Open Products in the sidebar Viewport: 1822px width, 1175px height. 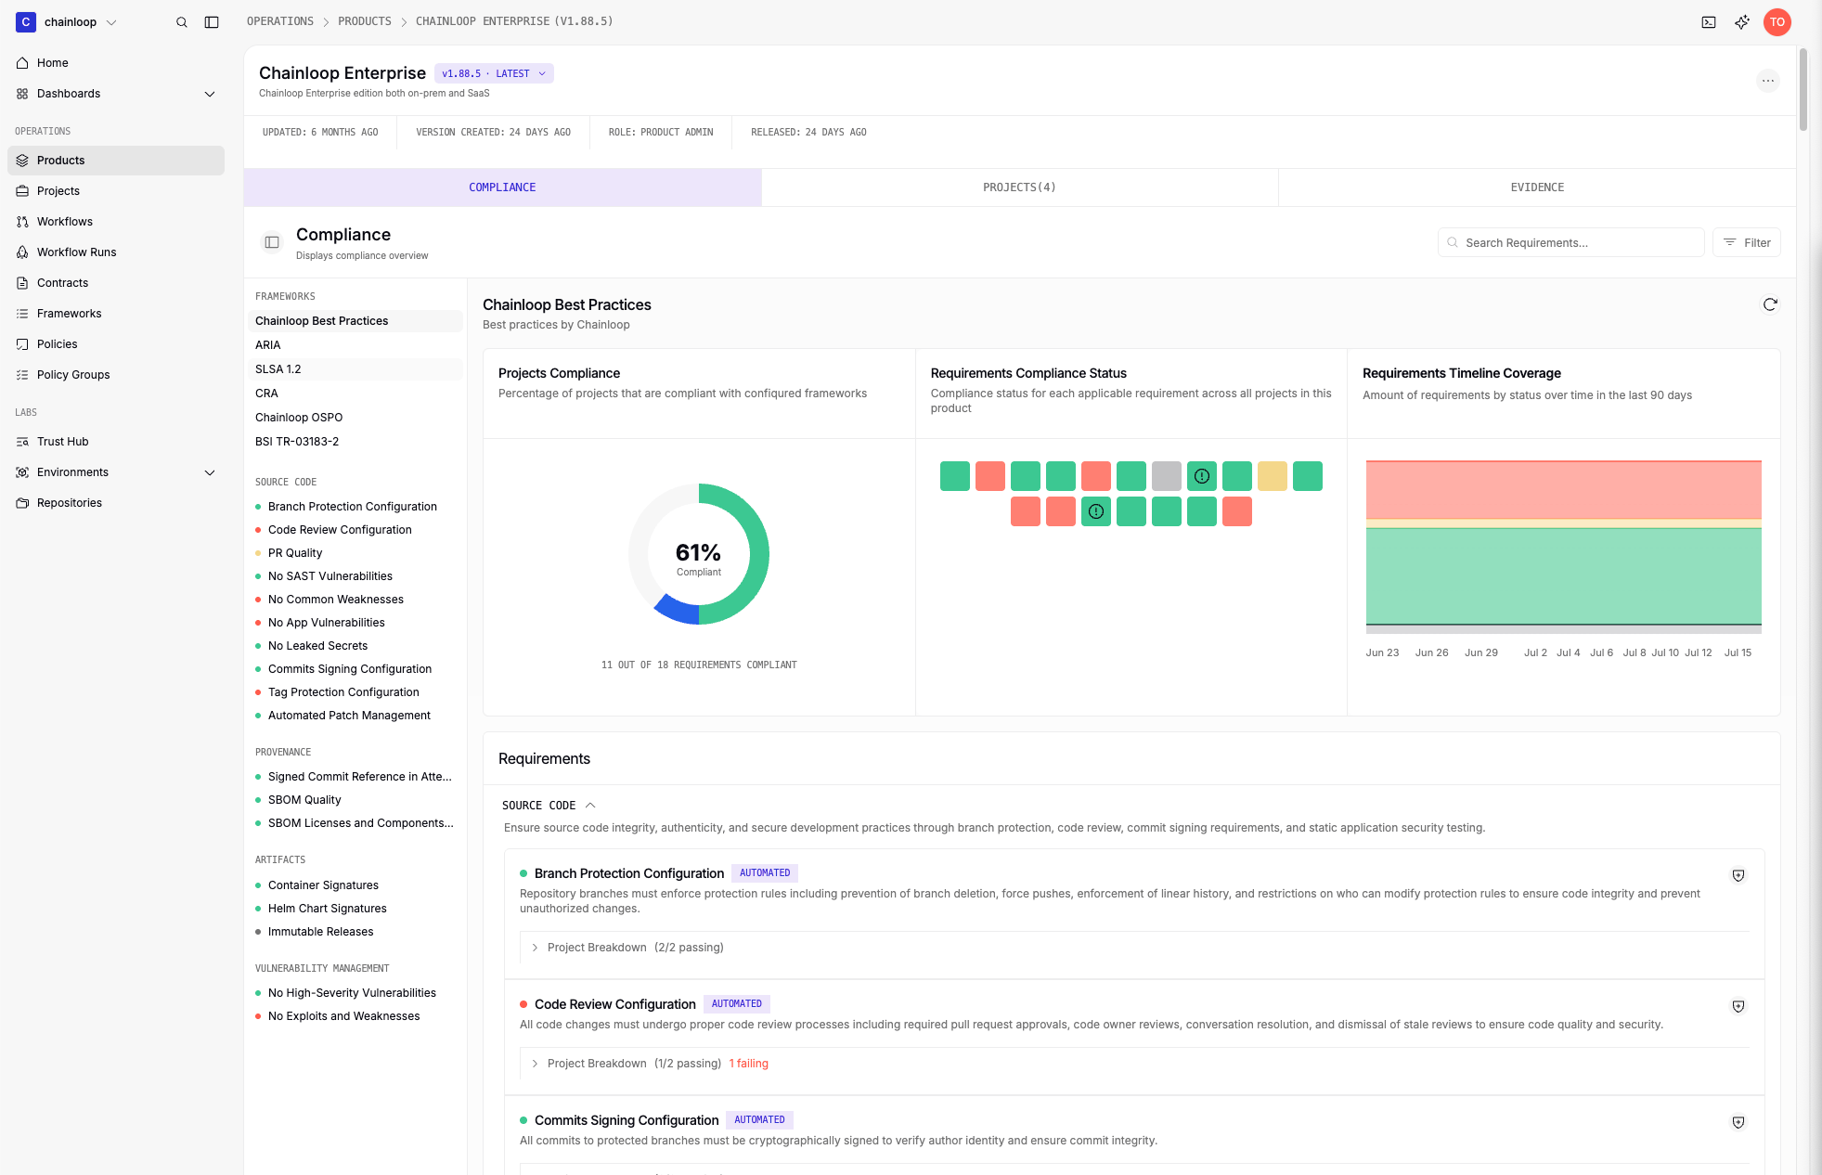click(116, 161)
